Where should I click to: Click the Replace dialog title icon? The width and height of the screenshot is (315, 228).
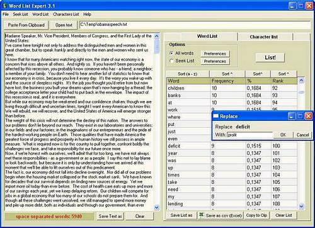click(x=216, y=116)
